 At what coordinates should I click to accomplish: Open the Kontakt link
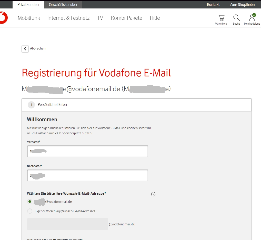[x=213, y=5]
